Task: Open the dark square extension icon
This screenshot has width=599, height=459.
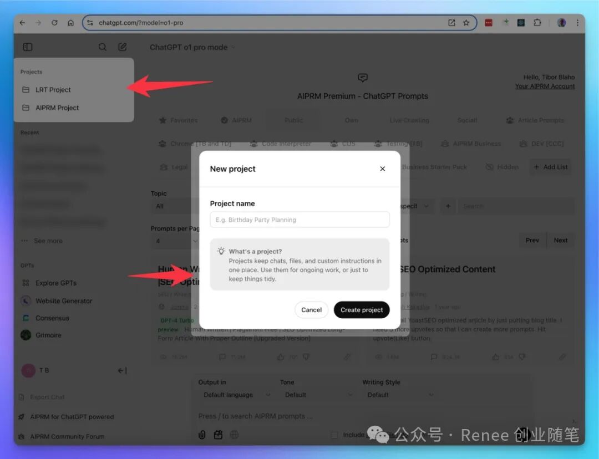Action: tap(521, 23)
